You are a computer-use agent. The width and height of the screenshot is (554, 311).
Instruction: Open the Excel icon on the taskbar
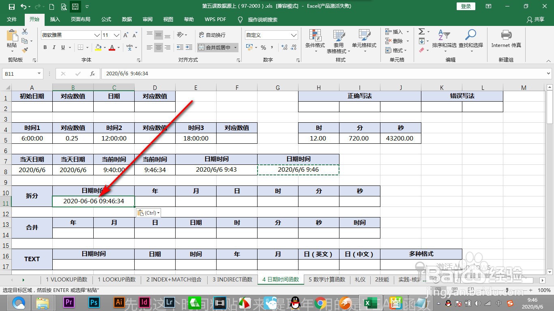[369, 302]
